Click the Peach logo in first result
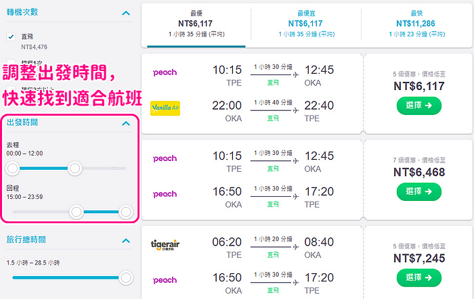The height and width of the screenshot is (299, 474). 165,72
